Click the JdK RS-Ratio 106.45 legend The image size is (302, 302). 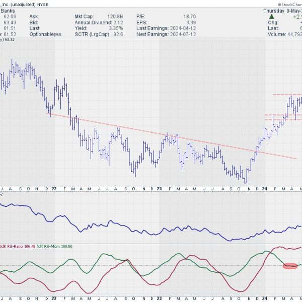click(x=17, y=246)
